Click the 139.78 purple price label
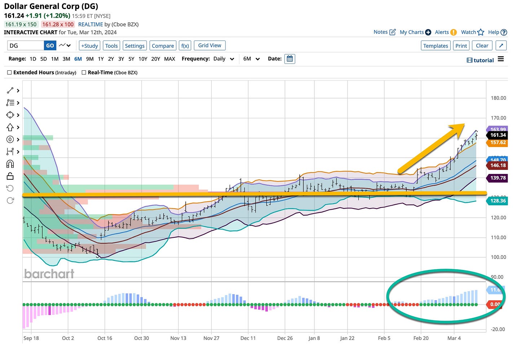Image resolution: width=525 pixels, height=355 pixels. click(498, 178)
